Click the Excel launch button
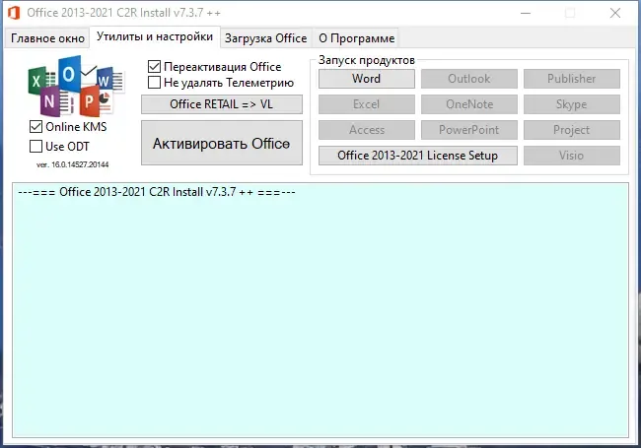 [x=367, y=104]
